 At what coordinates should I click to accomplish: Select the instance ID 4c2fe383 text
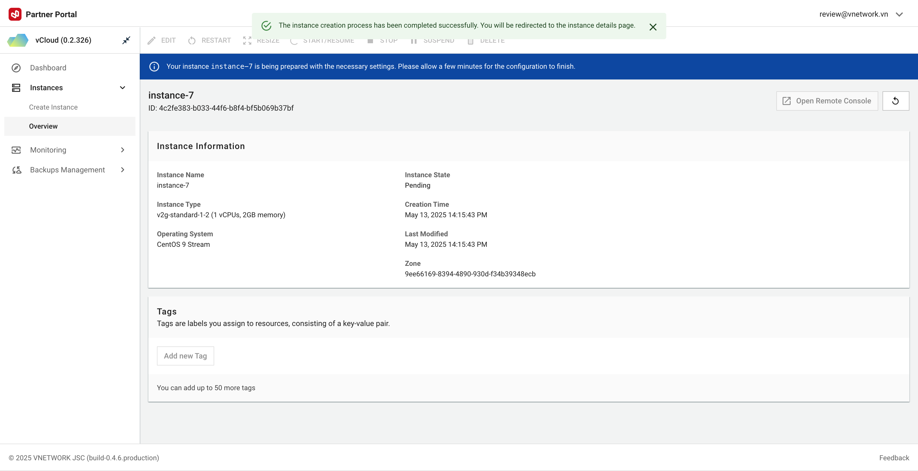[221, 108]
